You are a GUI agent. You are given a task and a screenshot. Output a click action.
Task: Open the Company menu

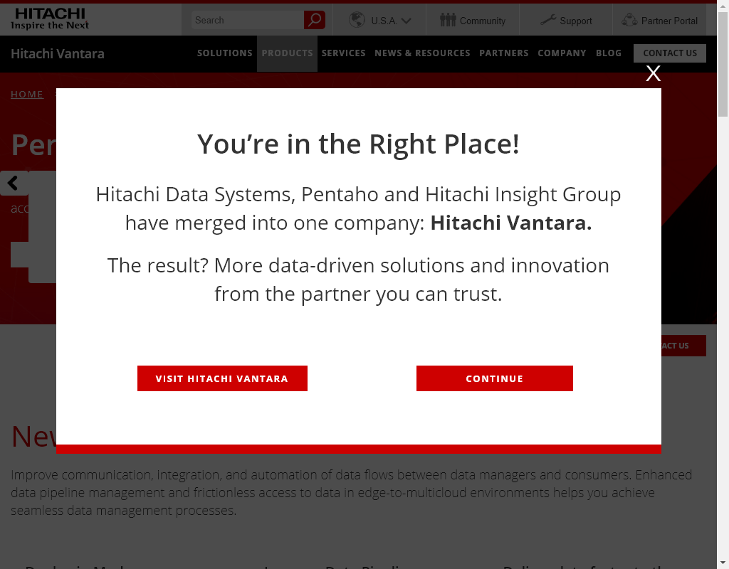click(562, 53)
